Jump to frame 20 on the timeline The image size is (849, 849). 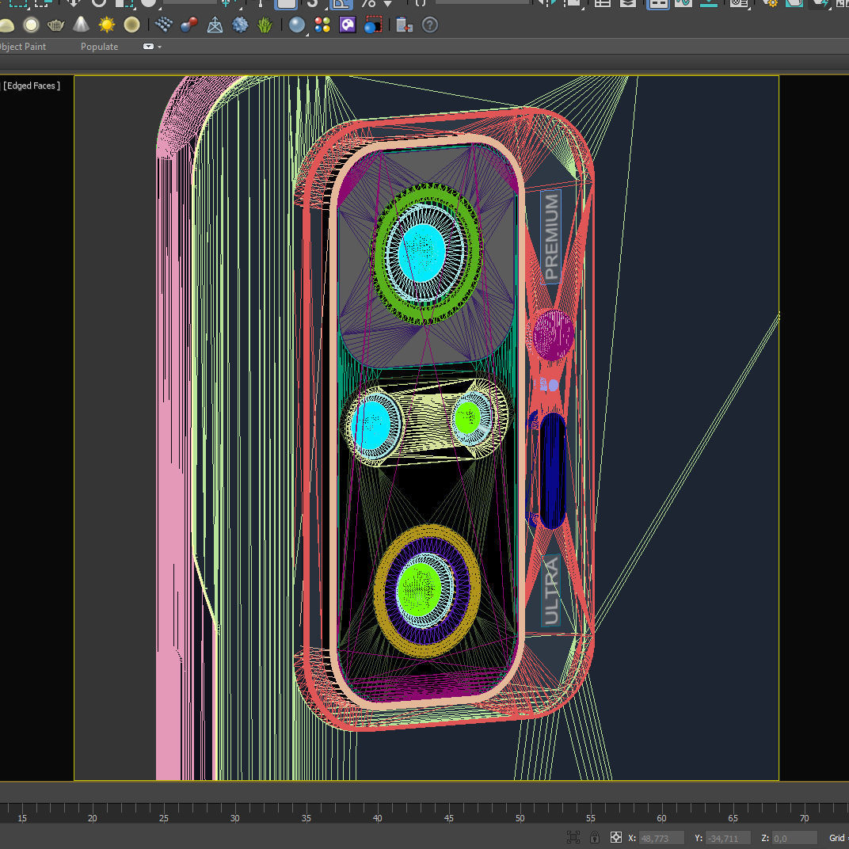tap(93, 817)
